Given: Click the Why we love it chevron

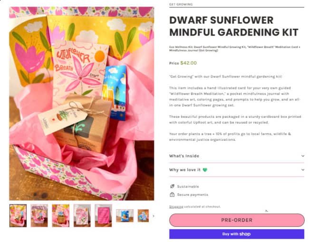Looking at the screenshot, I should point(302,170).
